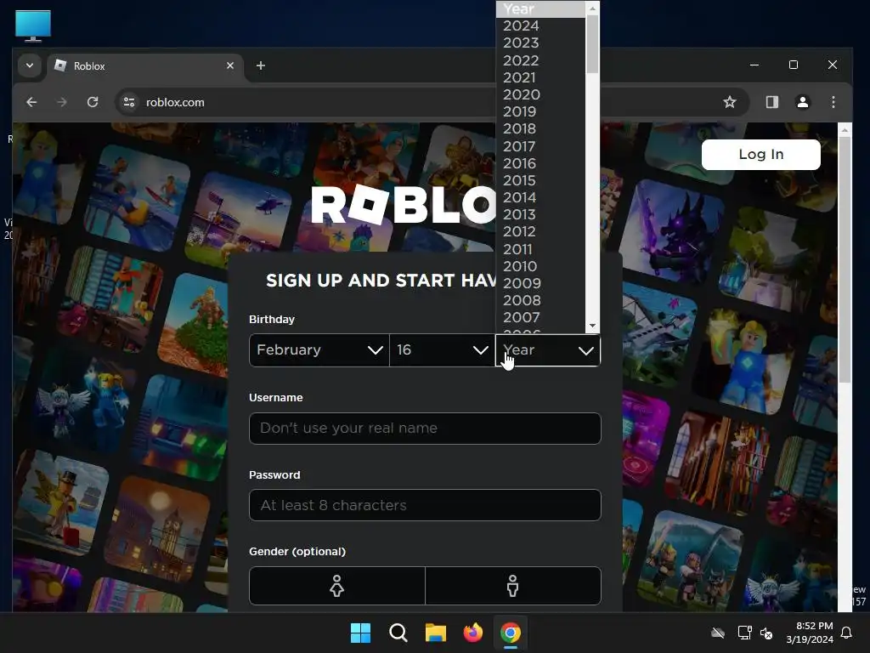Pick 2008 in the year list

point(540,300)
